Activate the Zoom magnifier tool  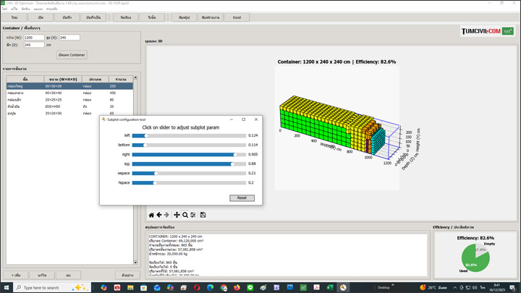185,215
